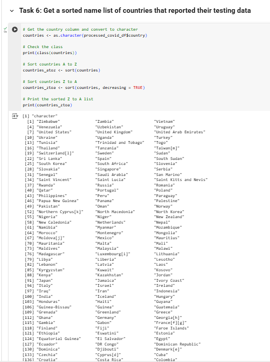270x362 pixels.
Task: Click the countries_atoz sort code line
Action: click(62, 70)
